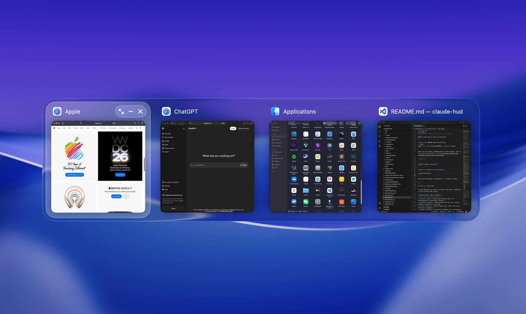Open the Manage gear in VS Code
The height and width of the screenshot is (314, 526).
[380, 208]
